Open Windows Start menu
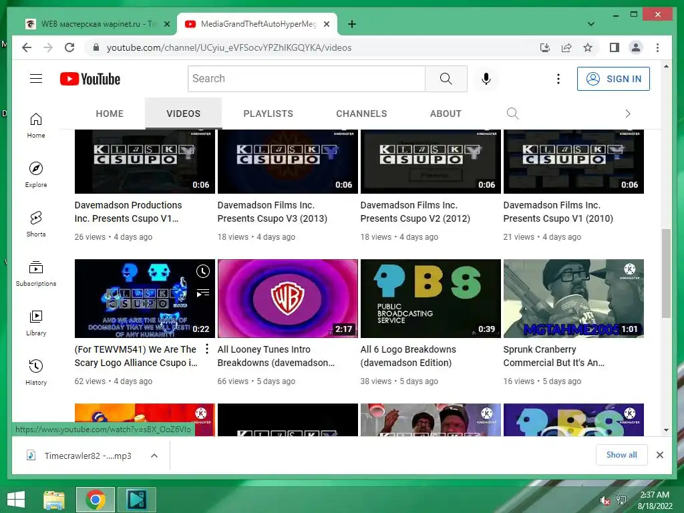684x513 pixels. 16,500
